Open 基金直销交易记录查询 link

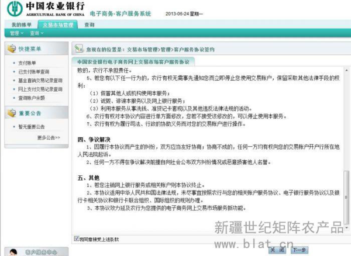pos(40,81)
